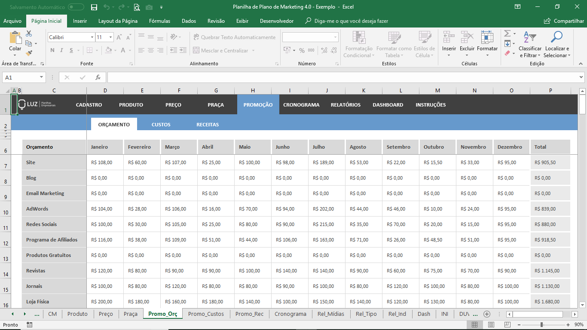
Task: Open the Calibri font name dropdown
Action: 92,37
